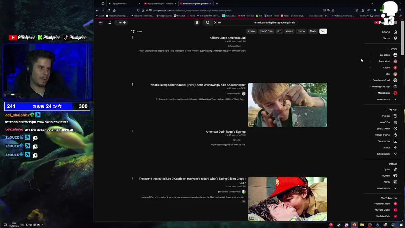
Task: Open the list all tabs dropdown
Action: click(372, 3)
